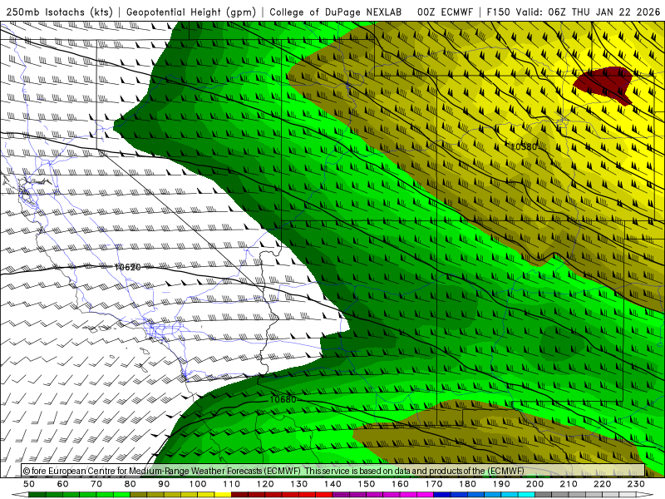This screenshot has height=499, width=665.
Task: Click the 'Geopotential Height (gpm)' title text
Action: click(191, 12)
